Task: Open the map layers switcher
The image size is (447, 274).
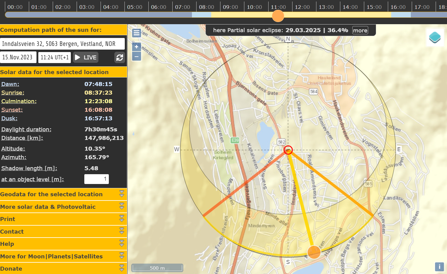Action: 435,37
